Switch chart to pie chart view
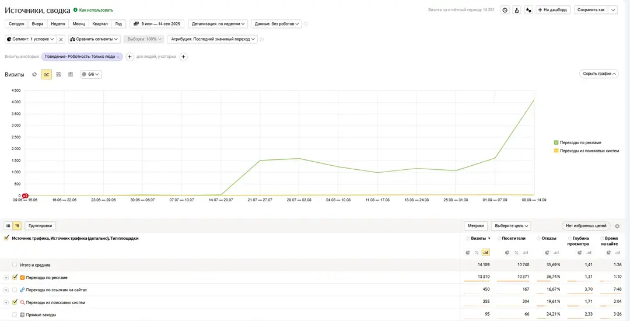Image resolution: width=630 pixels, height=321 pixels. point(34,75)
